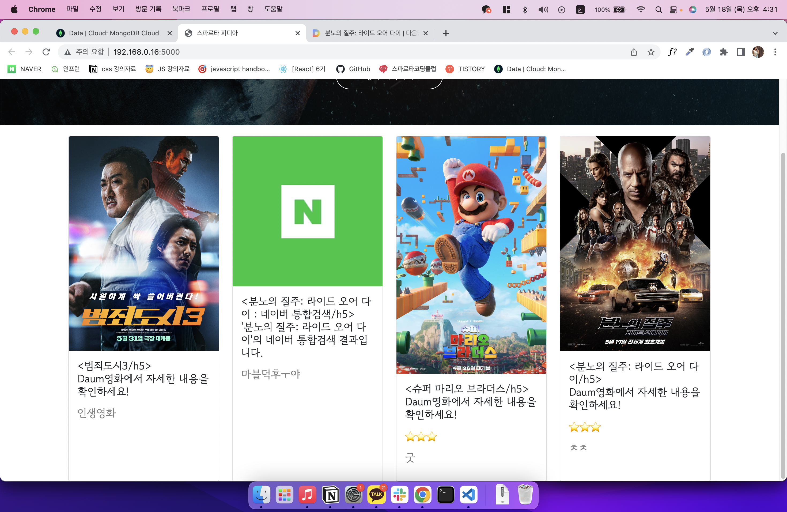Click the <슈퍼 마리오 브라더스/h5> title
Screen dimensions: 787x512
click(x=467, y=389)
